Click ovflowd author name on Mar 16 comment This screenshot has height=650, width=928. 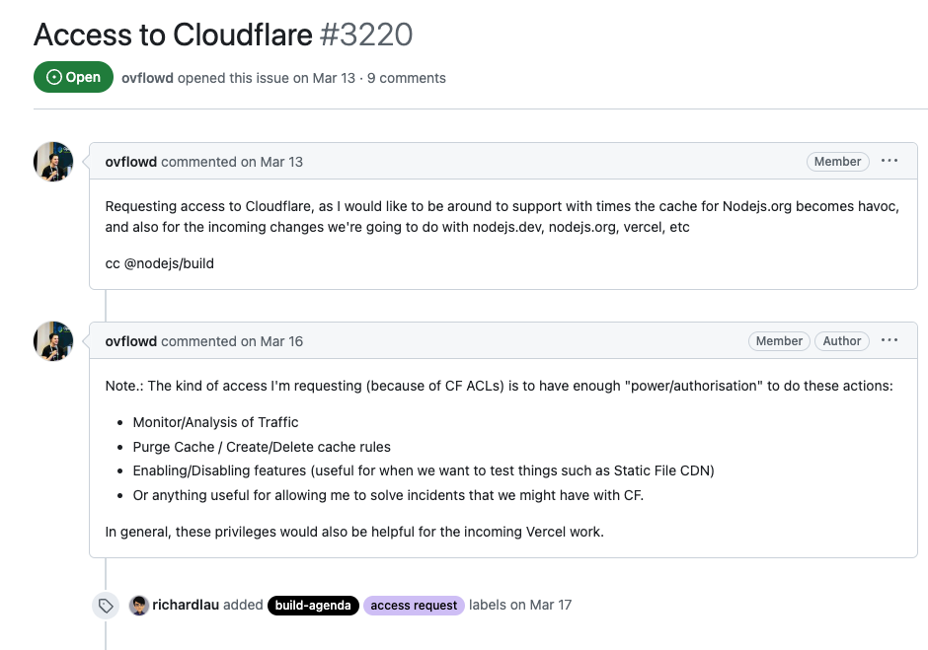coord(130,341)
